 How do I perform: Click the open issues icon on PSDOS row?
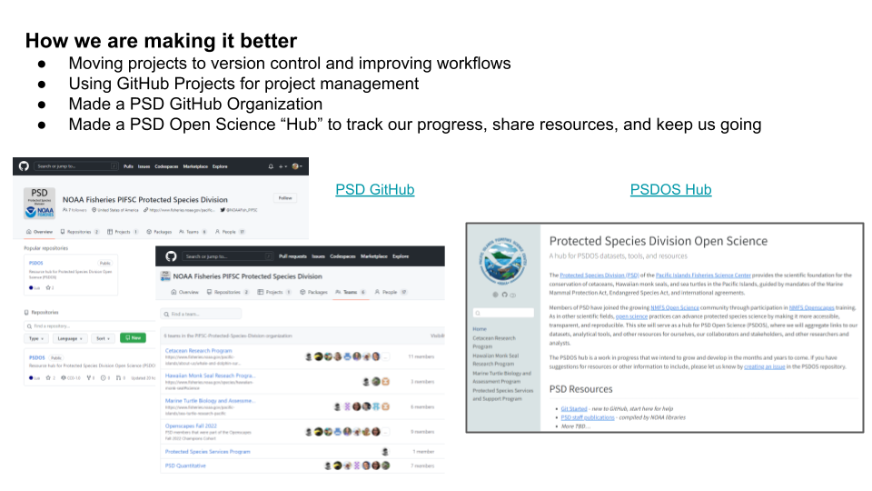click(103, 378)
